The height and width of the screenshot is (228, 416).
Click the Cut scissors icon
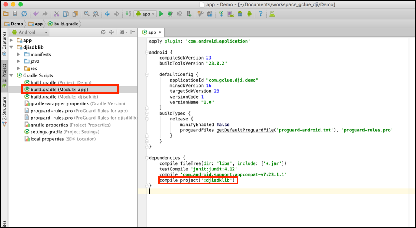pos(56,14)
